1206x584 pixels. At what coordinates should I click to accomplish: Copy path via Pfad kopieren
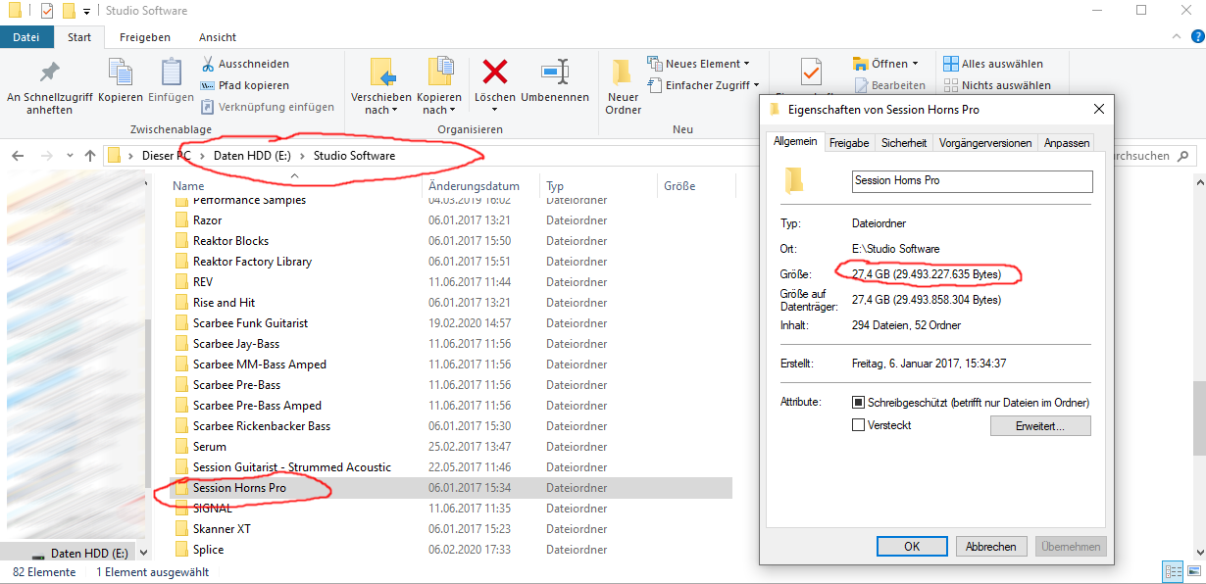[244, 85]
